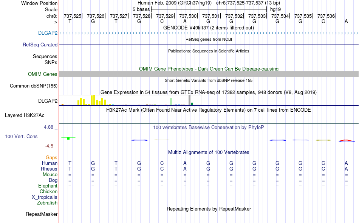Click the tall gray GTEx expression bar
The height and width of the screenshot is (223, 359).
click(190, 100)
